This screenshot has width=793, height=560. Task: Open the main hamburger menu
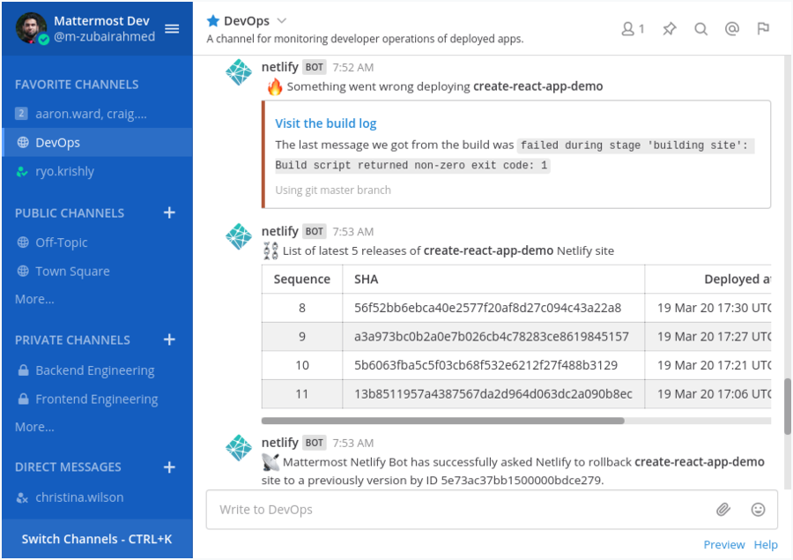[172, 29]
